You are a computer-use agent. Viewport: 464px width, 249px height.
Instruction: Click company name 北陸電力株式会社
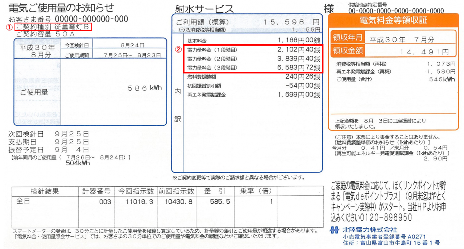point(370,230)
